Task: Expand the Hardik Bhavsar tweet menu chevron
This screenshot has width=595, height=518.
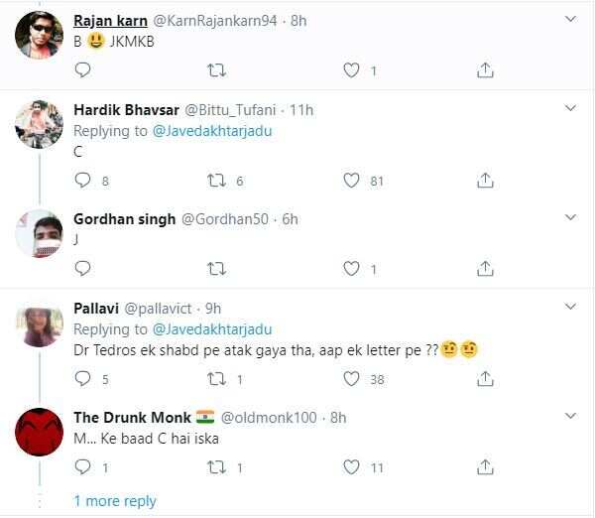Action: [569, 107]
